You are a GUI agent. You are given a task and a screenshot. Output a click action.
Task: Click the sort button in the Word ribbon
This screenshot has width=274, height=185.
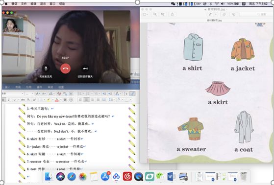125,93
